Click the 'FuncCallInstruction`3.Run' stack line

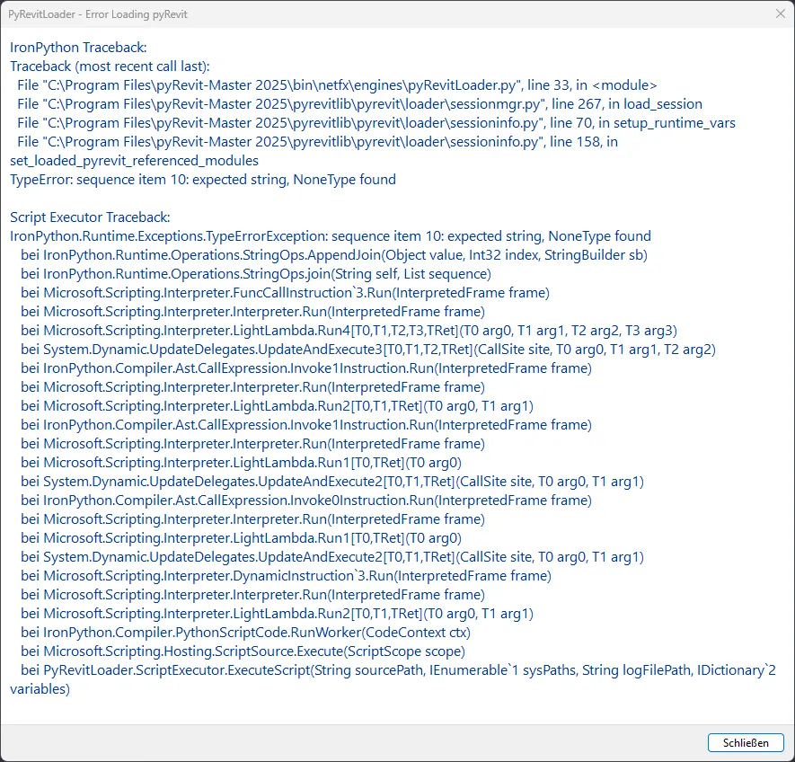[285, 292]
